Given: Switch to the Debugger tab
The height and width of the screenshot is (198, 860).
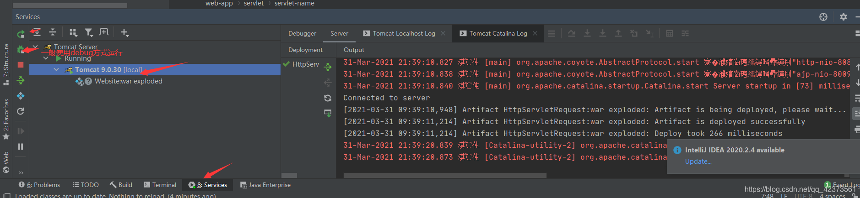Looking at the screenshot, I should [302, 33].
